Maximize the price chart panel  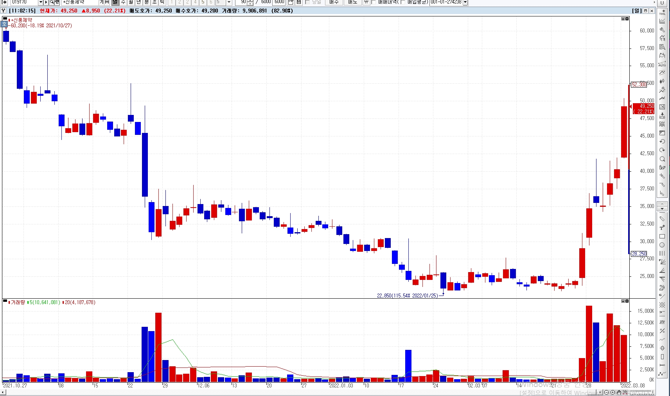click(x=623, y=19)
